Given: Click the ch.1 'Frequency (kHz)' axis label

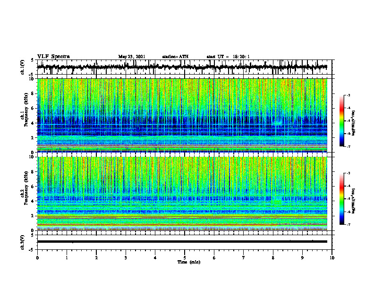Looking at the screenshot, I should (25, 110).
